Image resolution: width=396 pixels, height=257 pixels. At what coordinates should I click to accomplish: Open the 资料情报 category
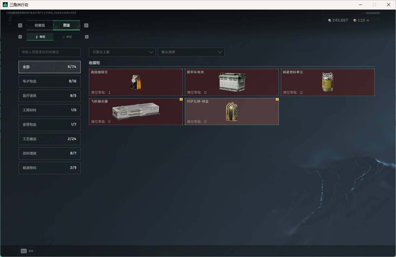[49, 154]
